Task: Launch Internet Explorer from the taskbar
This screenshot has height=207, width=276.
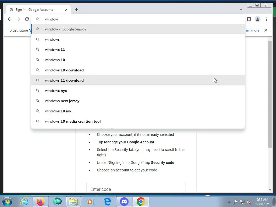Action: 24,202
